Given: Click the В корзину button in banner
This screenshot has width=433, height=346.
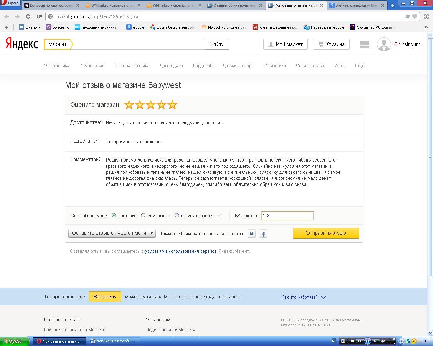Looking at the screenshot, I should point(105,297).
